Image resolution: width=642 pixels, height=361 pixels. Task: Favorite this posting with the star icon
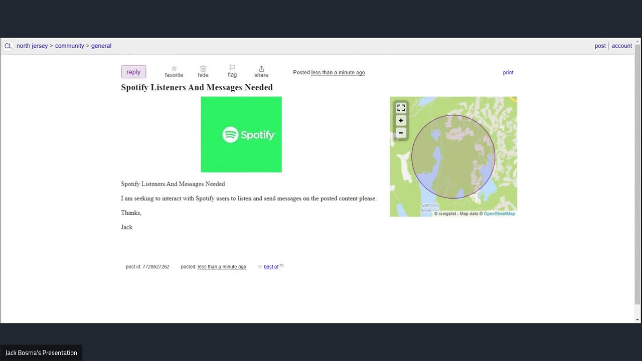tap(174, 72)
